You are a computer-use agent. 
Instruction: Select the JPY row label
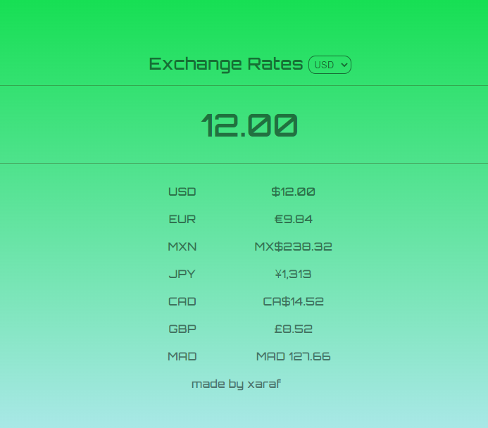click(182, 274)
